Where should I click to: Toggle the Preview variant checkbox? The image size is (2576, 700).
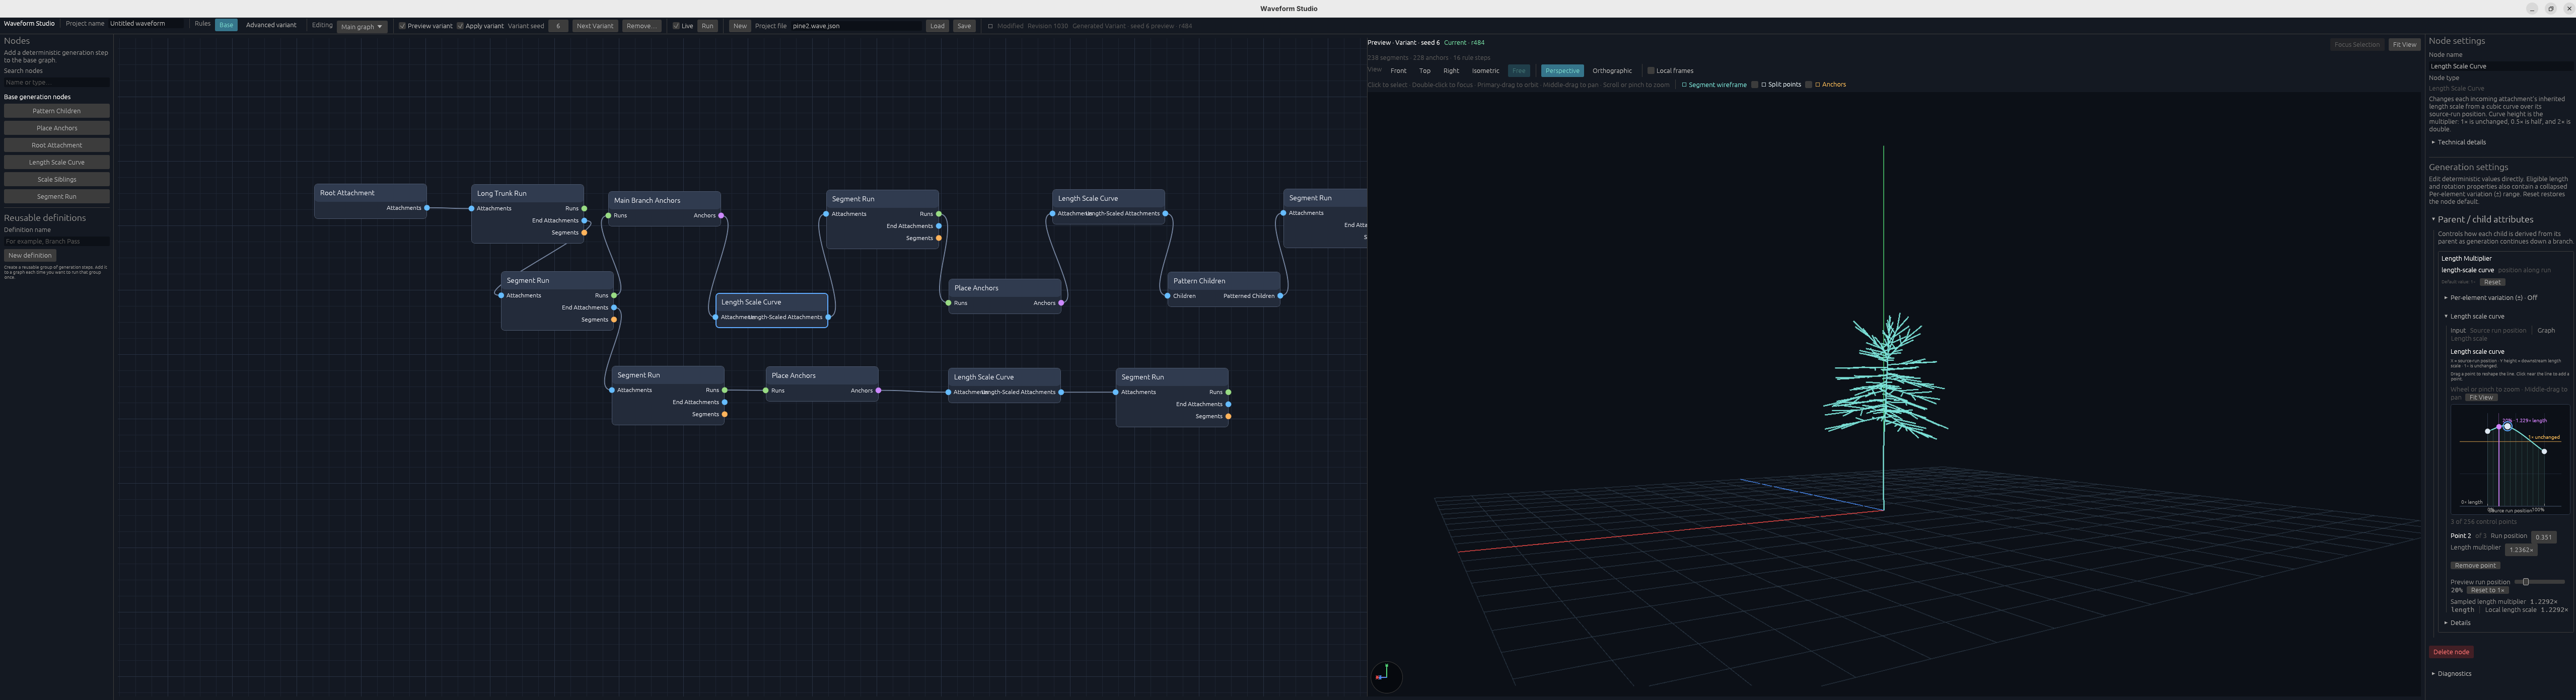click(x=402, y=26)
